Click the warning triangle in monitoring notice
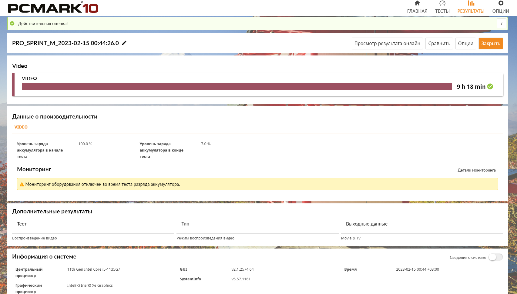The width and height of the screenshot is (517, 294). pyautogui.click(x=22, y=184)
